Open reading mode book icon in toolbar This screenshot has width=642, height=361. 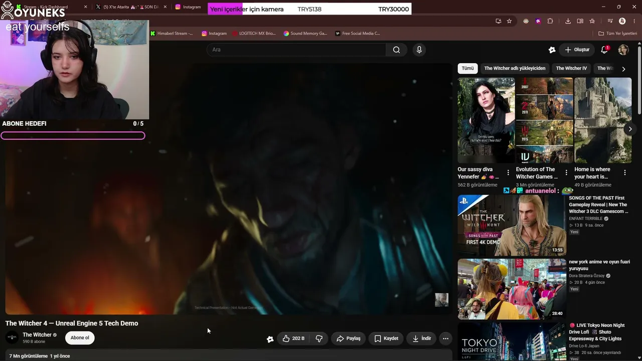click(x=580, y=21)
